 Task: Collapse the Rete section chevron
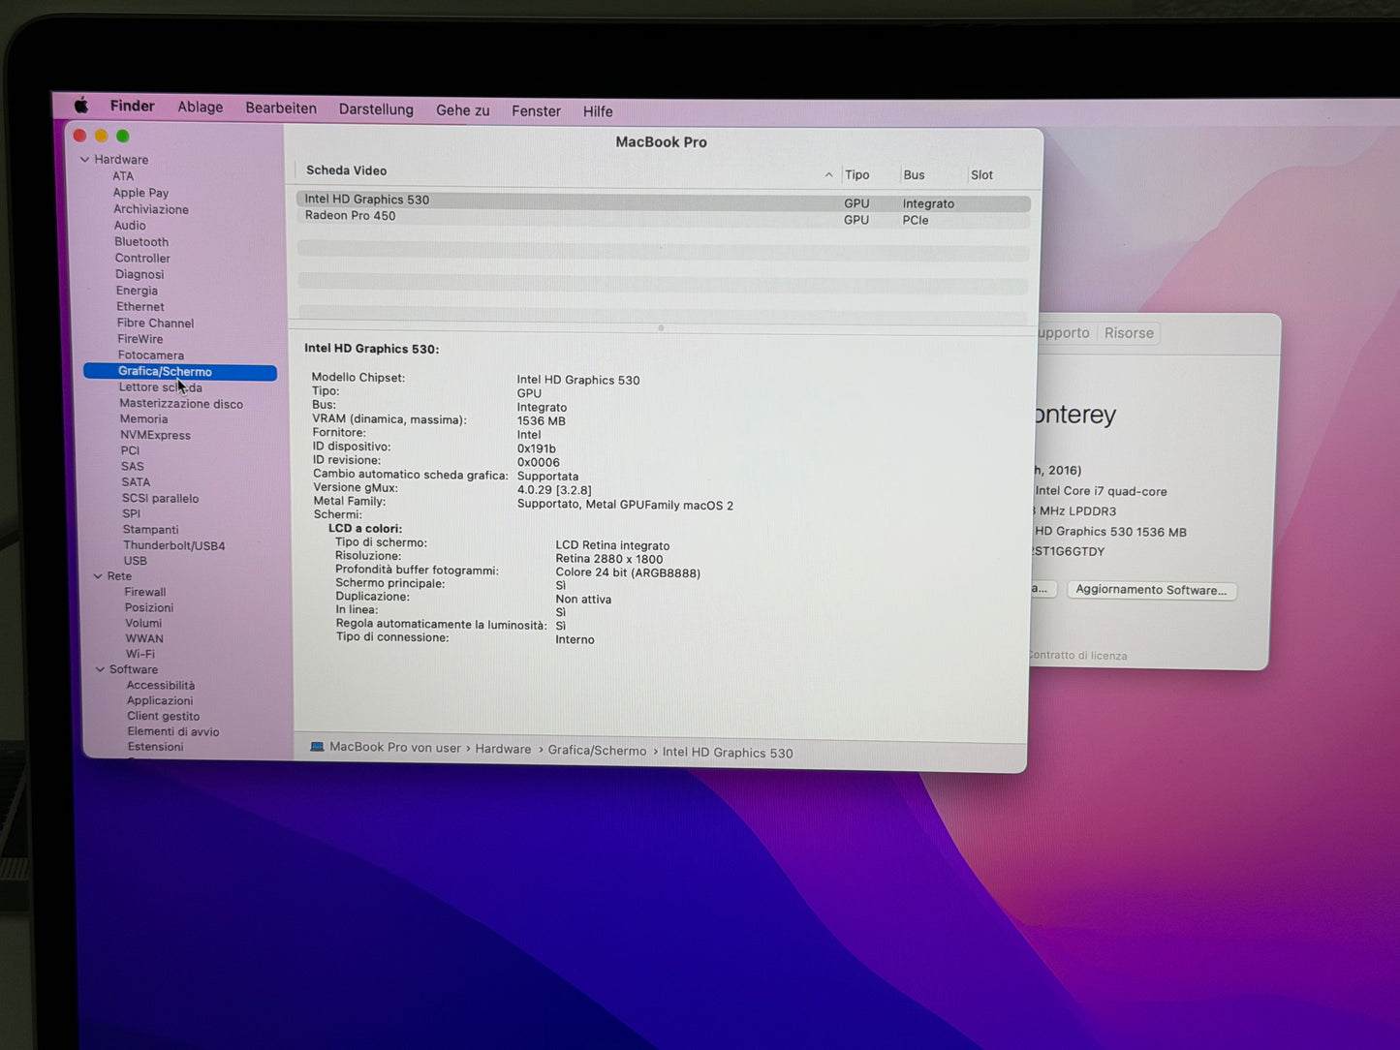(98, 576)
